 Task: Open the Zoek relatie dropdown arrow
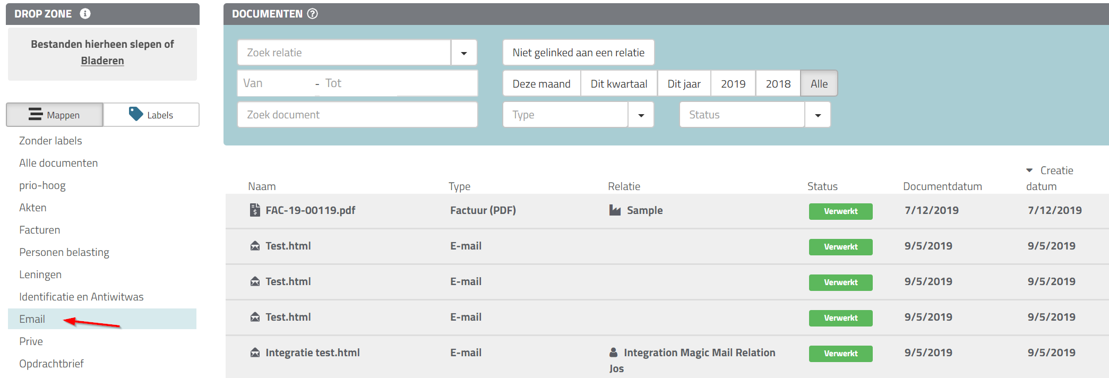tap(464, 53)
